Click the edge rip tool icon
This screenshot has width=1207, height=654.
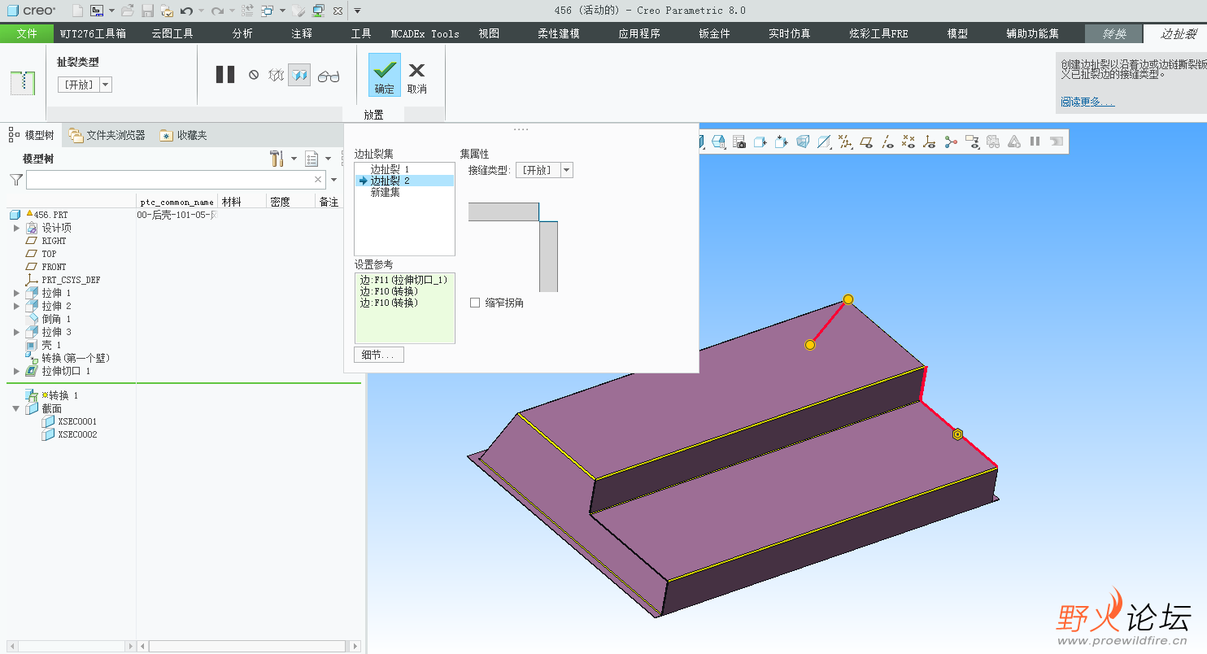(23, 82)
